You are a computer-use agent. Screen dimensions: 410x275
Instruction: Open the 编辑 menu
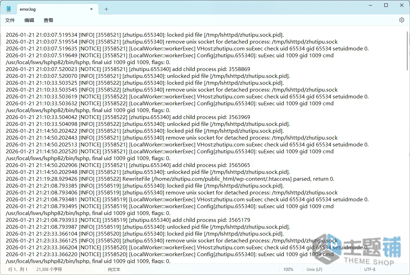[x=29, y=20]
